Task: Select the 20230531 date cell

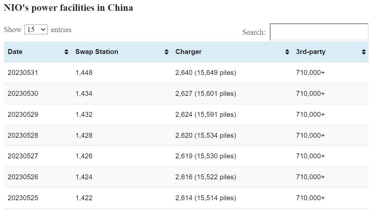Action: 23,73
